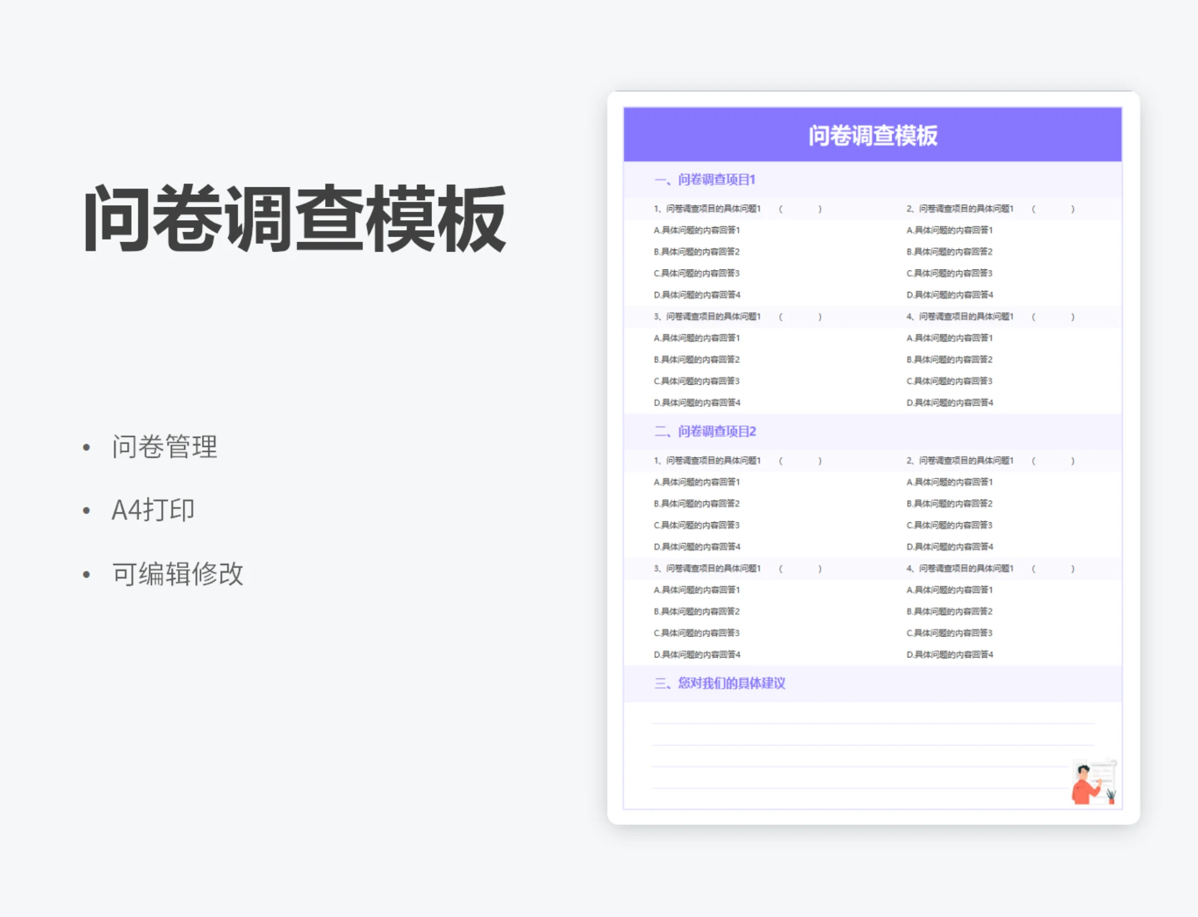Click the bullet dot before 问卷管理

point(86,447)
